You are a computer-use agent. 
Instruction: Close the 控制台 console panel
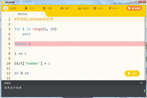click(141, 83)
